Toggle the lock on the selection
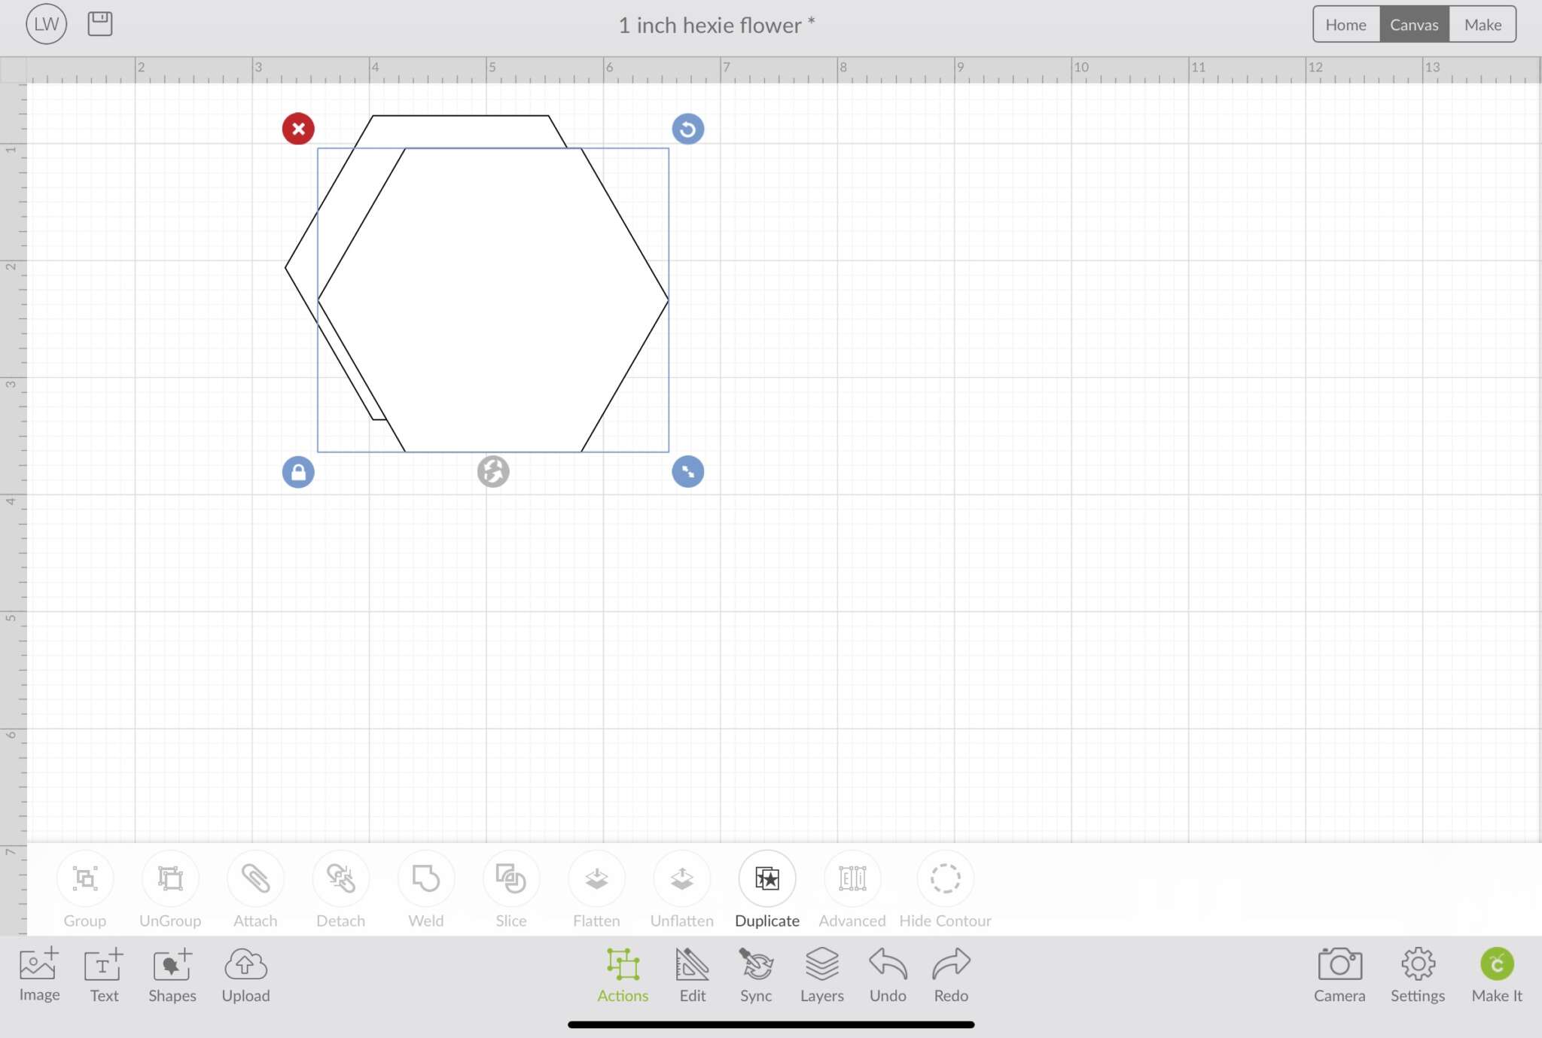 click(297, 471)
